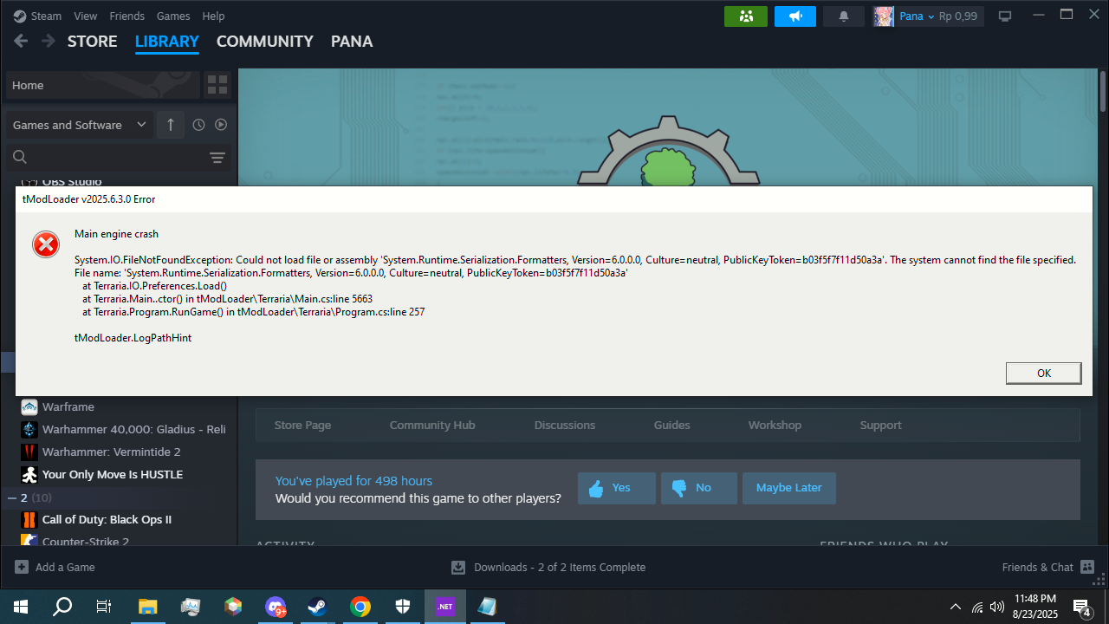Open the Community Hub link
This screenshot has width=1109, height=624.
click(432, 425)
